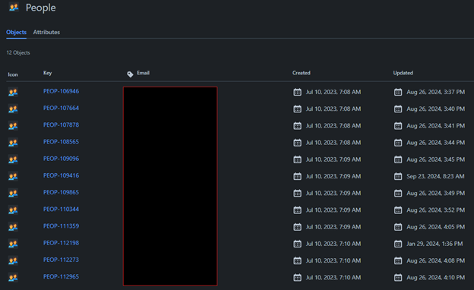Viewport: 474px width, 290px height.
Task: Open object PEOP-106946
Action: [x=61, y=91]
